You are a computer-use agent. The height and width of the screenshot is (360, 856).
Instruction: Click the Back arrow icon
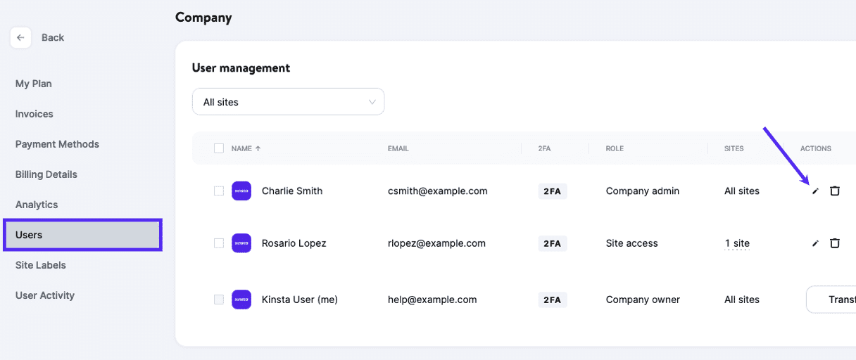coord(20,37)
